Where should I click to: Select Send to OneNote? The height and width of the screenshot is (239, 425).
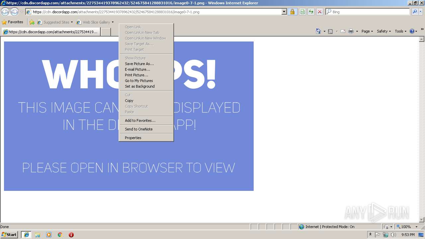146,129
